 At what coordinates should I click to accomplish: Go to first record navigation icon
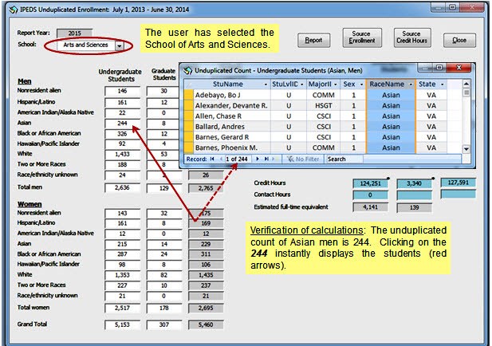pyautogui.click(x=212, y=159)
